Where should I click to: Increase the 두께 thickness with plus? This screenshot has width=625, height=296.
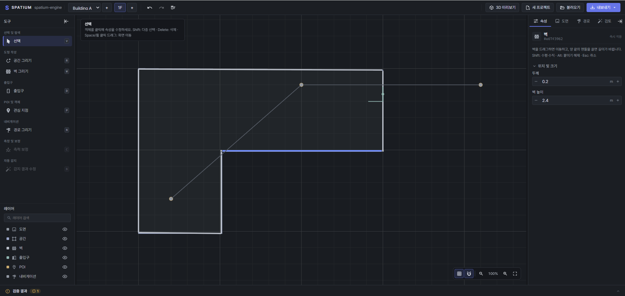[618, 81]
